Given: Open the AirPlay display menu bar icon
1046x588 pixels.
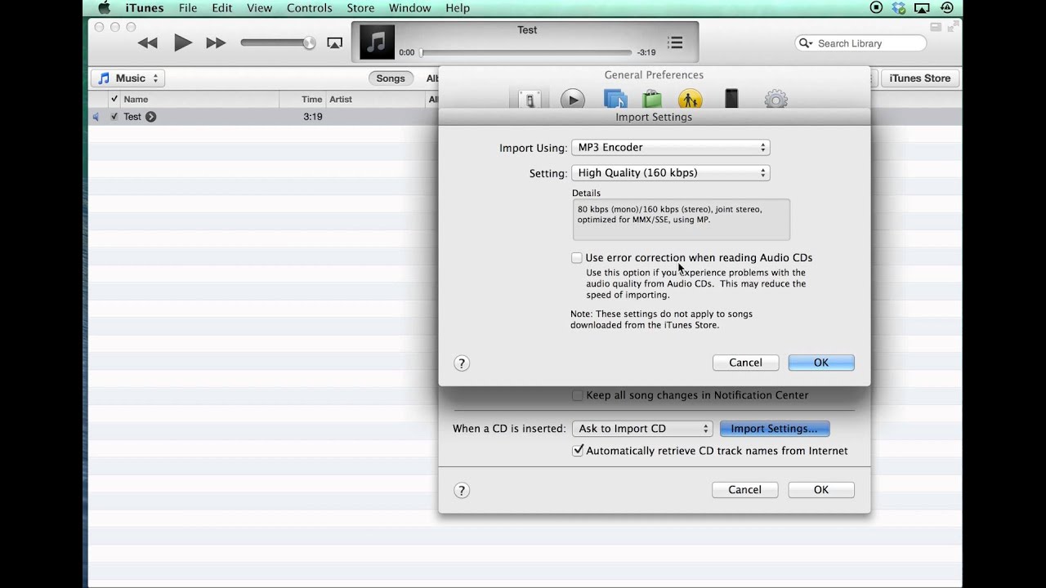Looking at the screenshot, I should (923, 8).
